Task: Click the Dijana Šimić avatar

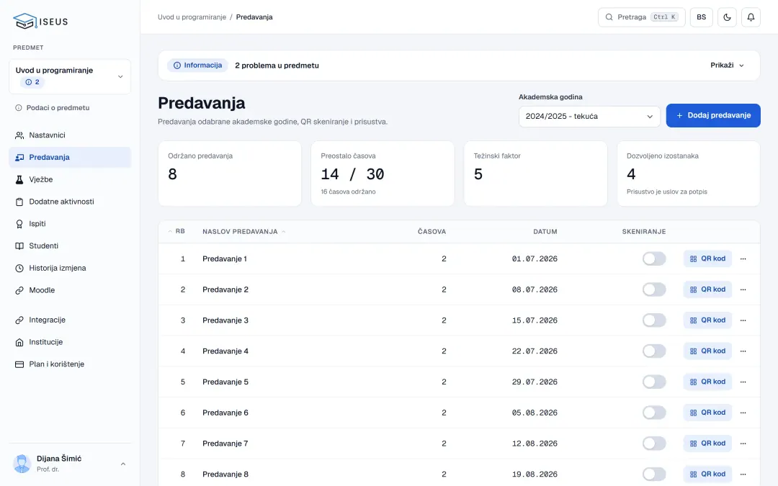Action: tap(22, 464)
